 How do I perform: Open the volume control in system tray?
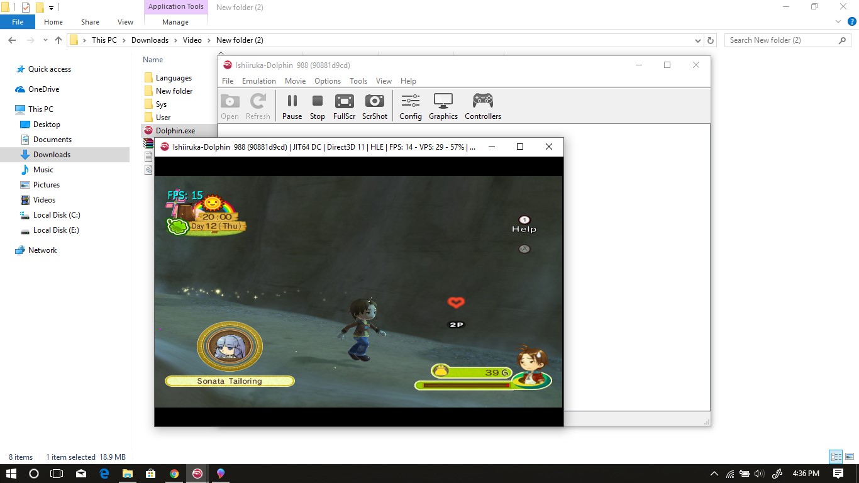coord(759,474)
